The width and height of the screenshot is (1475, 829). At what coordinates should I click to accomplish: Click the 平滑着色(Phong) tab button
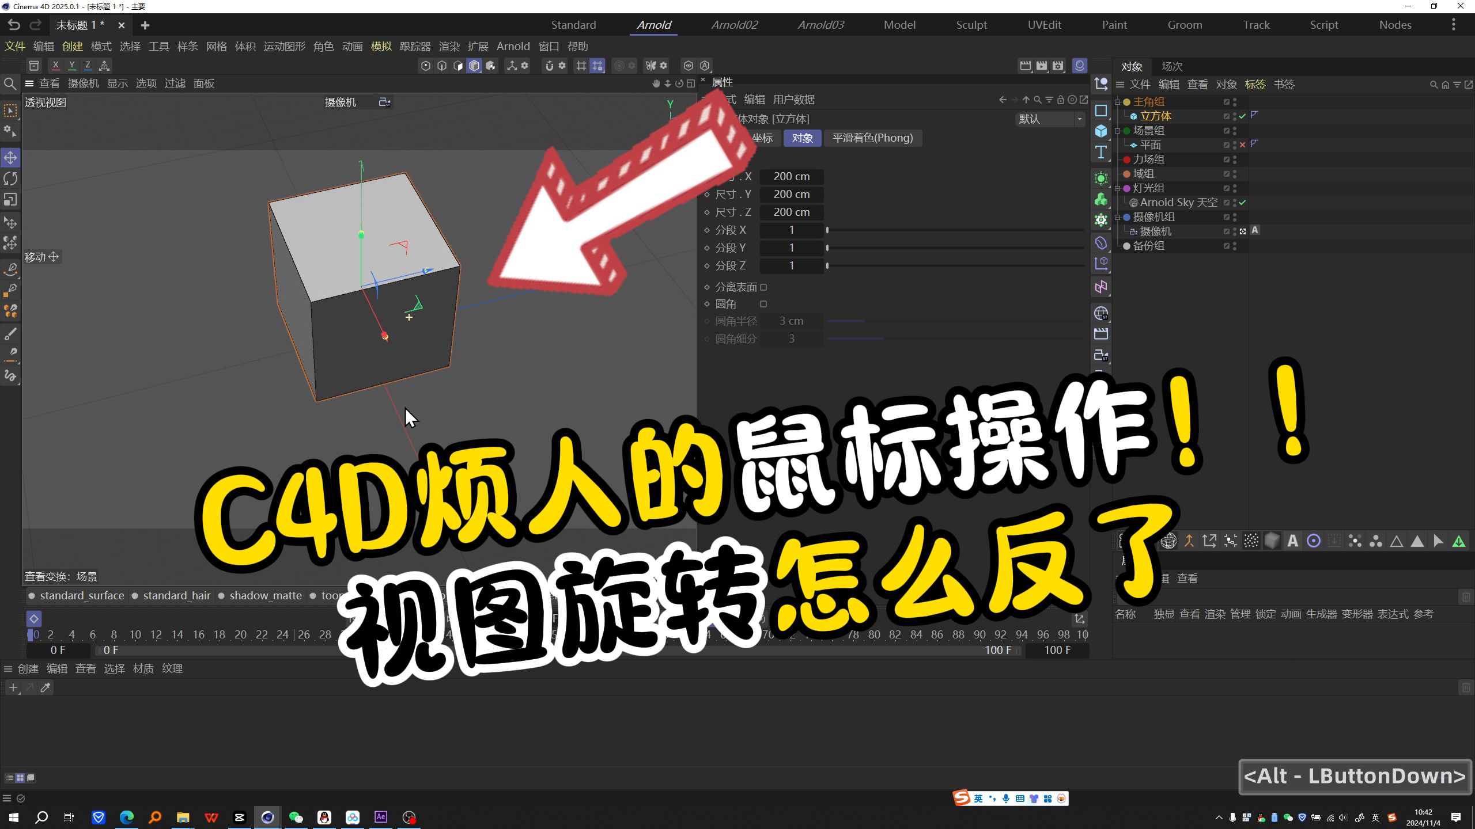tap(872, 138)
